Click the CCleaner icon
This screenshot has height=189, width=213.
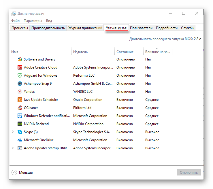pyautogui.click(x=20, y=108)
